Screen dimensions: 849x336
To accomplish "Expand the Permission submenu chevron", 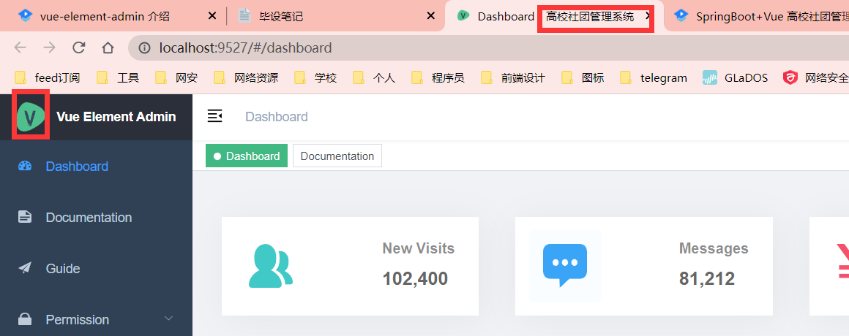I will click(169, 319).
